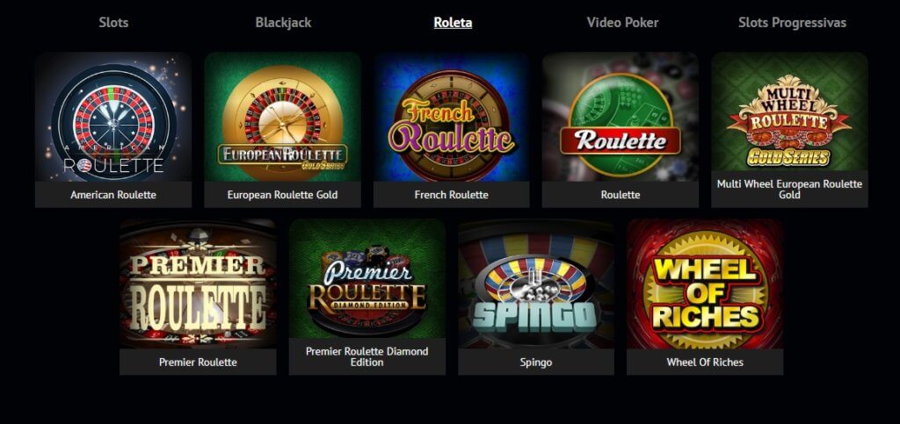Select the French Roulette game tile
Screen dimensions: 900x424
point(451,117)
